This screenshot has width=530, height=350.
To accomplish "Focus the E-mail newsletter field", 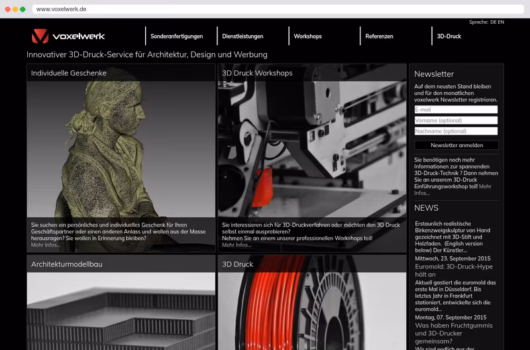I will (x=456, y=109).
